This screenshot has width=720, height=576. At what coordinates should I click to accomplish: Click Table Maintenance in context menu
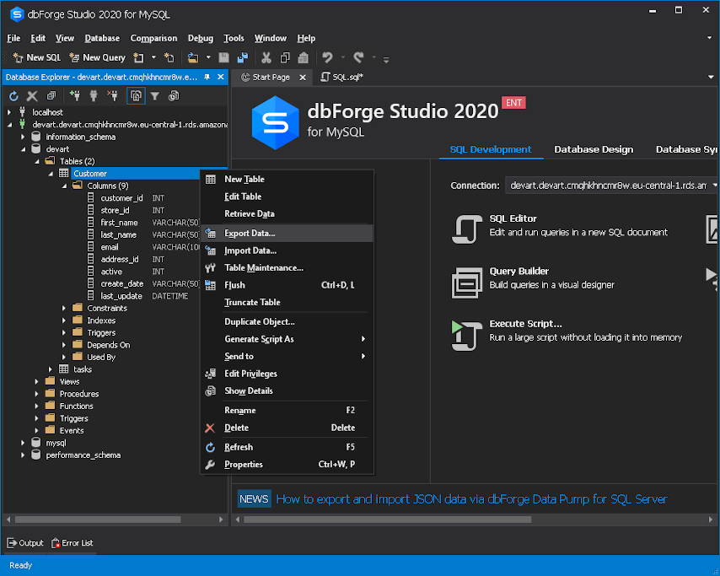pos(287,268)
